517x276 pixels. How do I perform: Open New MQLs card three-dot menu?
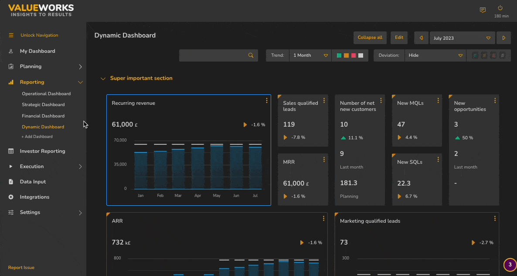tap(438, 100)
